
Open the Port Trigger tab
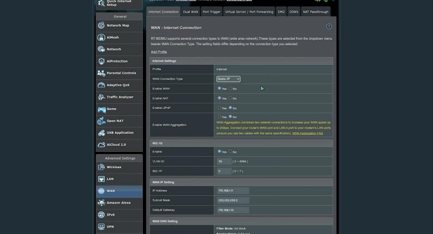[x=212, y=12]
